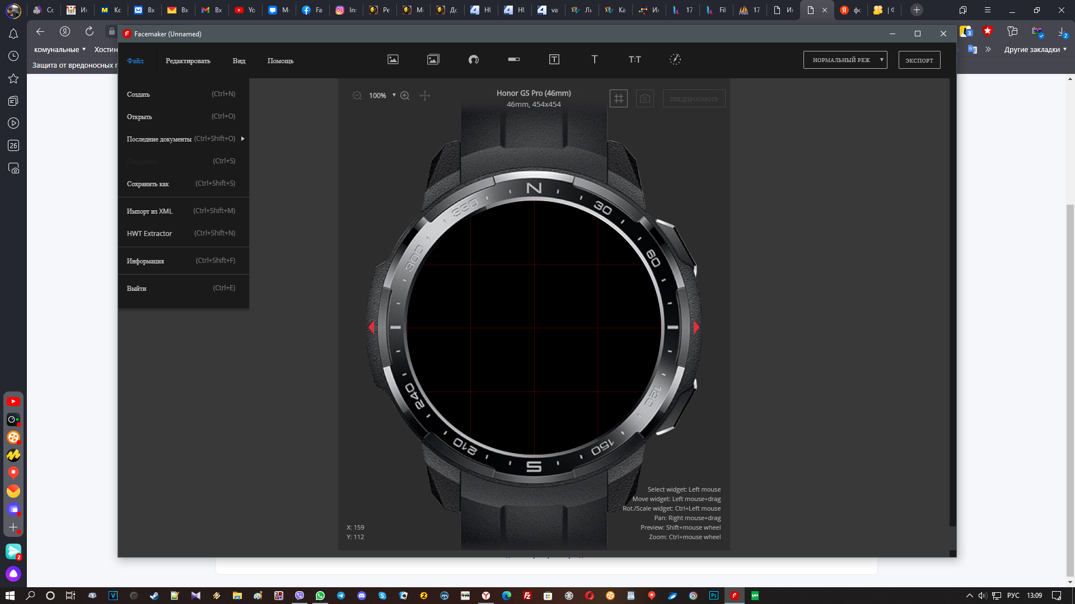The height and width of the screenshot is (604, 1075).
Task: Expand more browser extensions chevron
Action: 988,49
